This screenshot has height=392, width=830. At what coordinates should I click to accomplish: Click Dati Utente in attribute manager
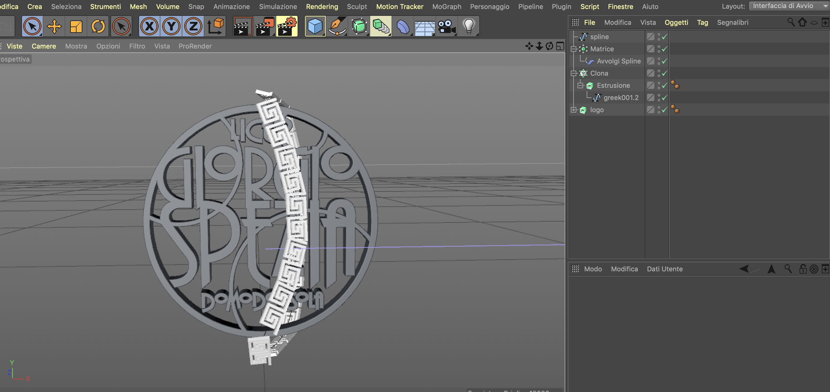pos(664,269)
